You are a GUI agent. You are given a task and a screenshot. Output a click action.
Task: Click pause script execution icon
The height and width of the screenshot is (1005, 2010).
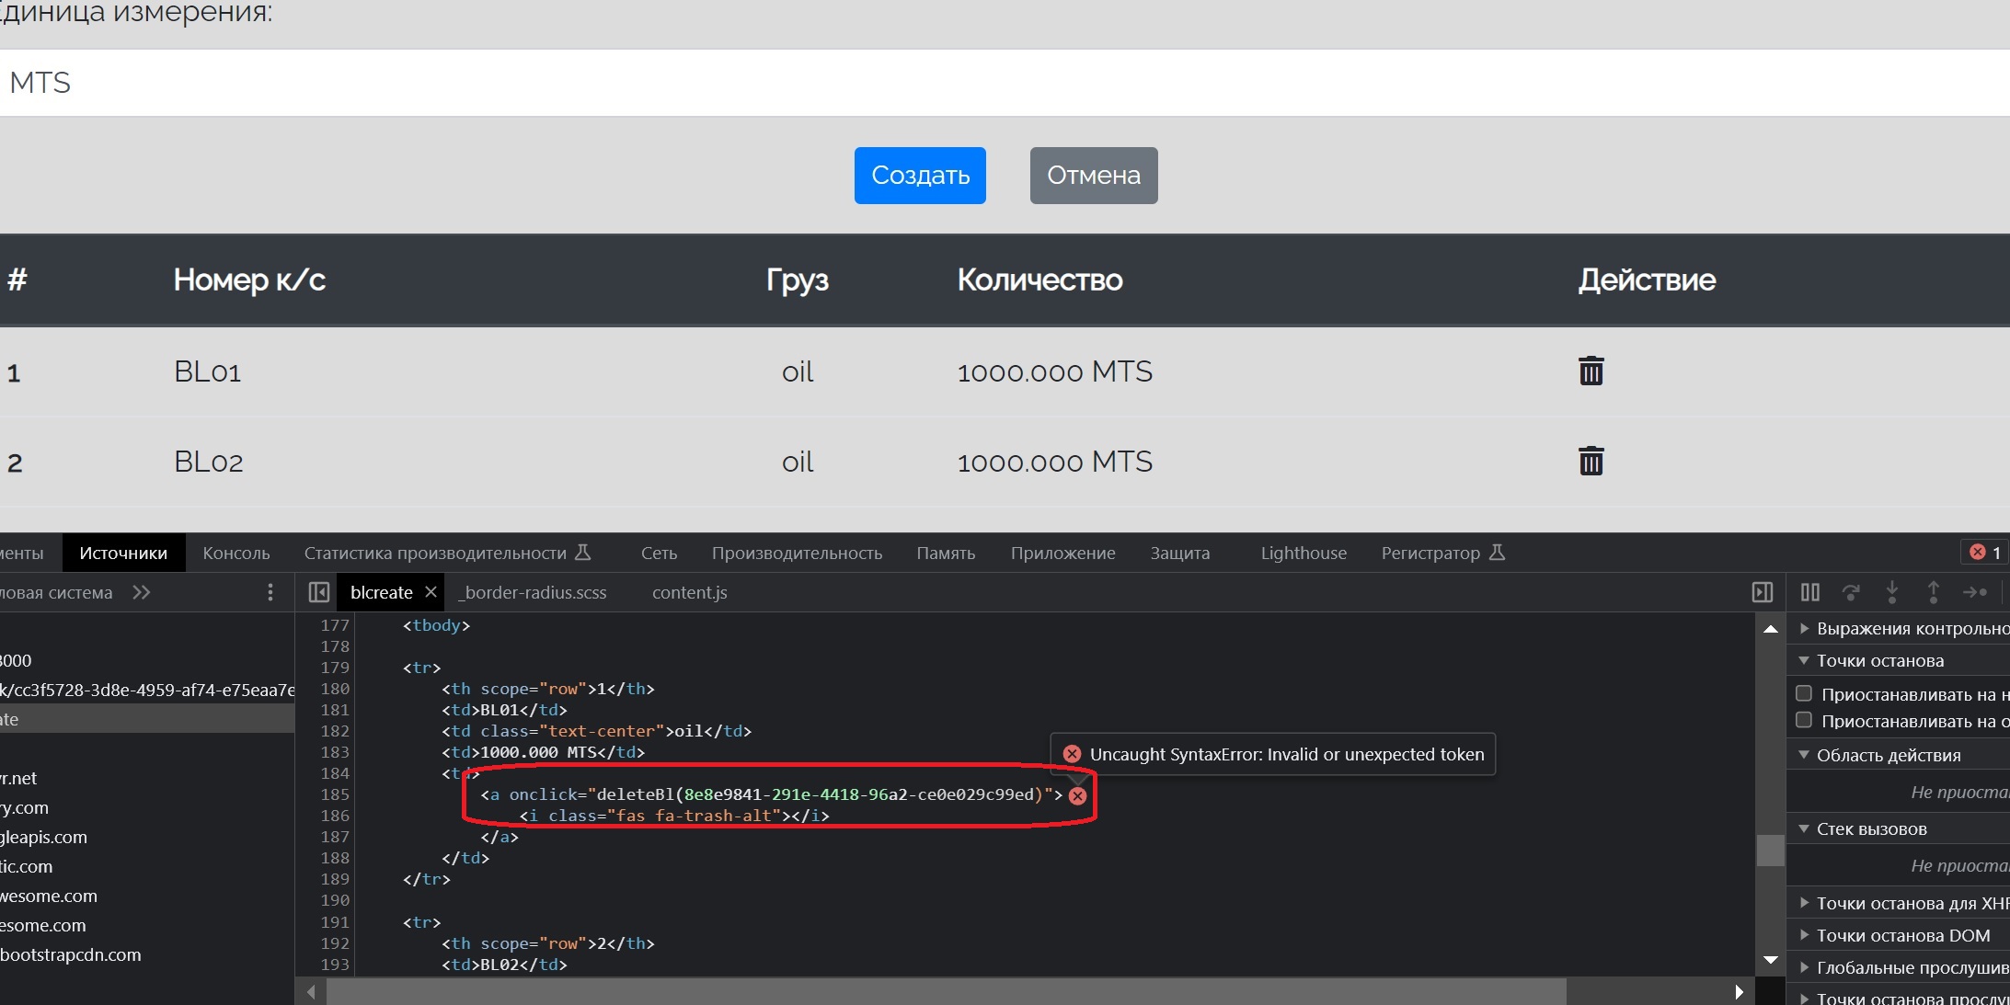pyautogui.click(x=1809, y=592)
